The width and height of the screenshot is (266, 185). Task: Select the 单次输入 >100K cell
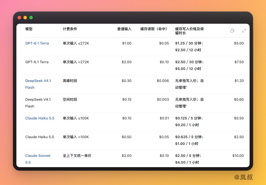76,137
